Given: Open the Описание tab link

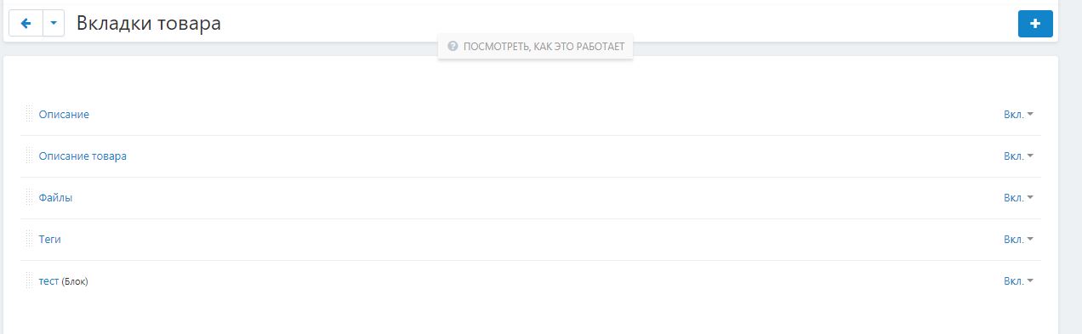Looking at the screenshot, I should (x=64, y=114).
